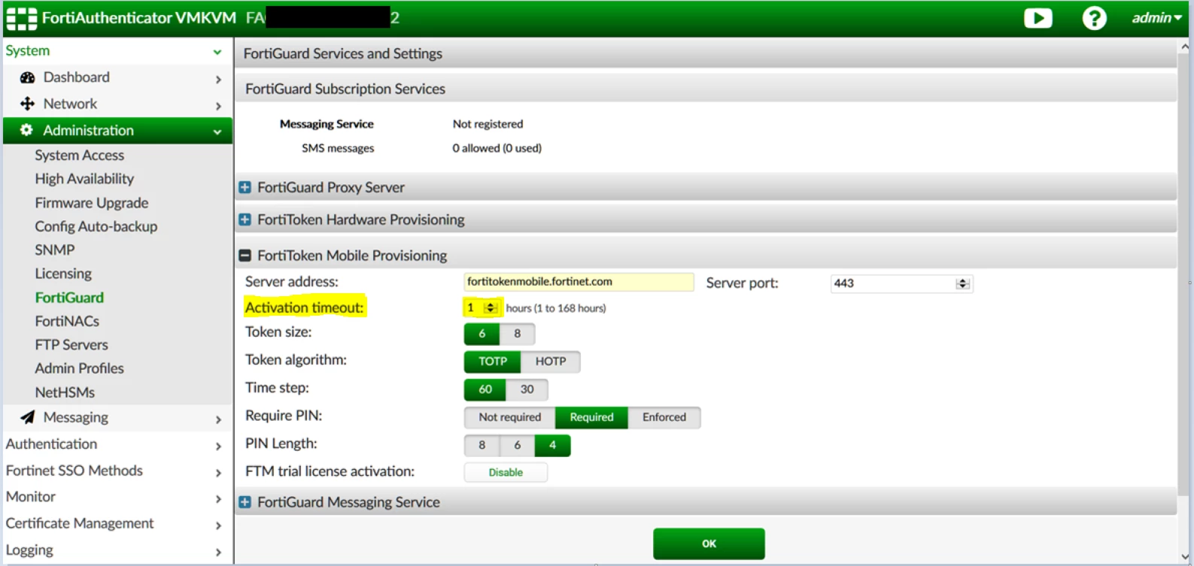Expand the Logging menu arrow
This screenshot has height=566, width=1194.
click(x=218, y=552)
